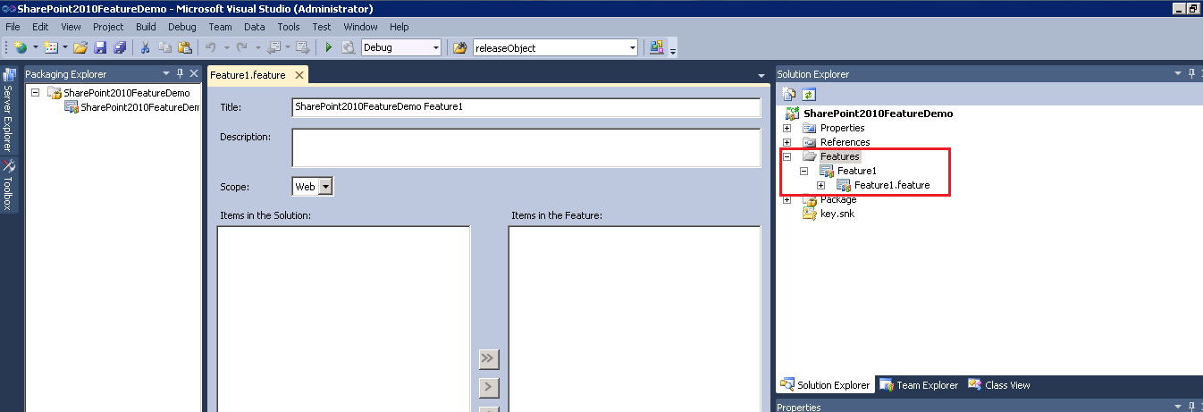This screenshot has width=1203, height=412.
Task: Close the Feature1.feature tab
Action: click(299, 75)
